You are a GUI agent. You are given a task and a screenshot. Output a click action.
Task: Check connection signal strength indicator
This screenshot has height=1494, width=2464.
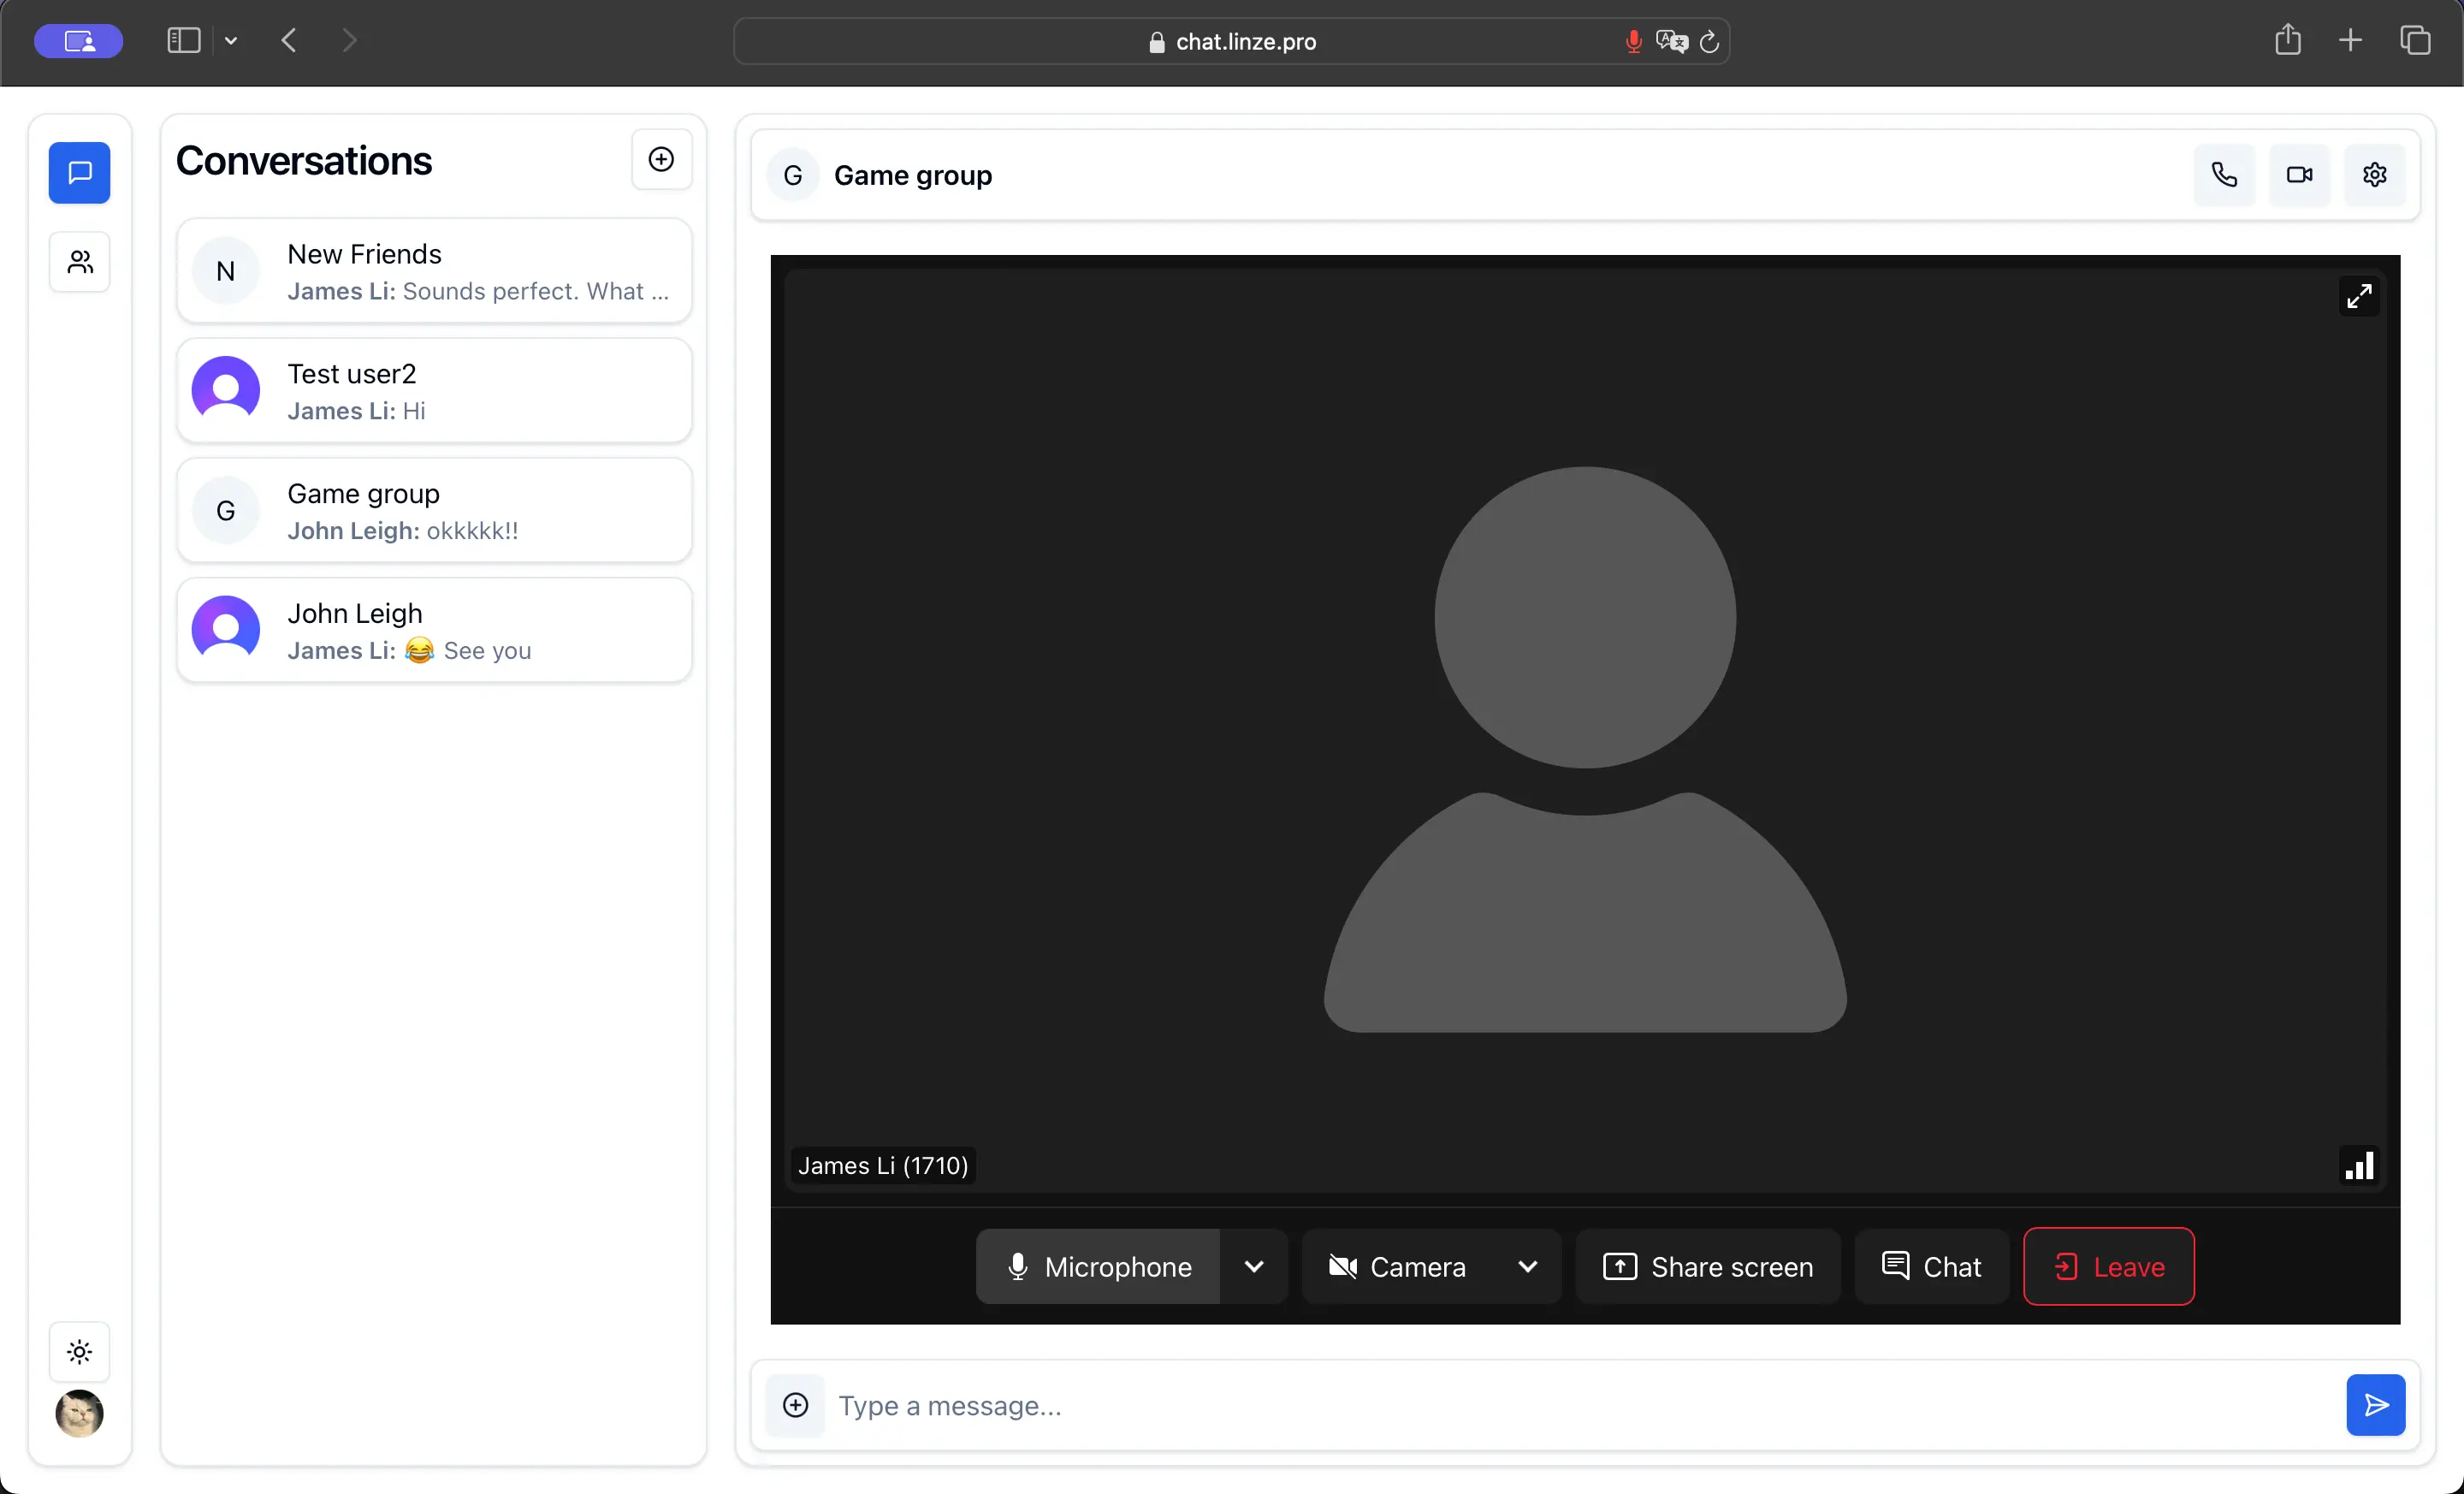2359,1165
